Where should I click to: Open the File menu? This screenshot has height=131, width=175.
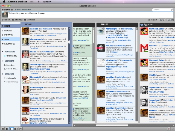(x=32, y=2)
